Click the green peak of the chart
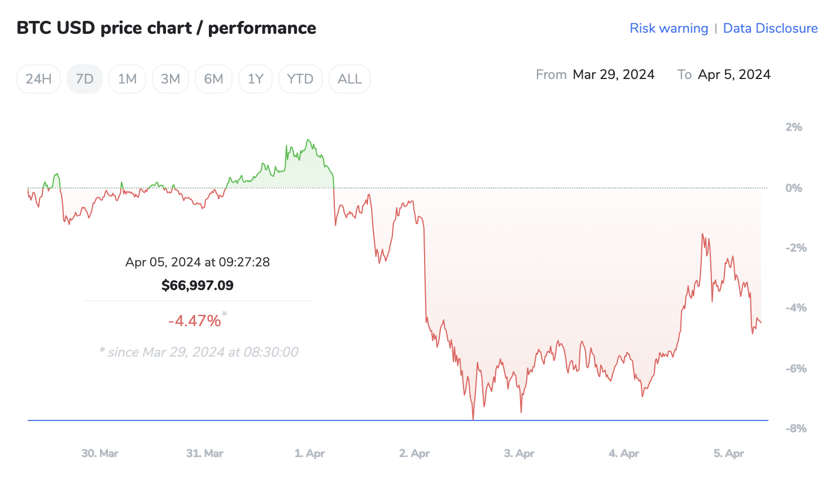This screenshot has height=491, width=830. [x=308, y=141]
